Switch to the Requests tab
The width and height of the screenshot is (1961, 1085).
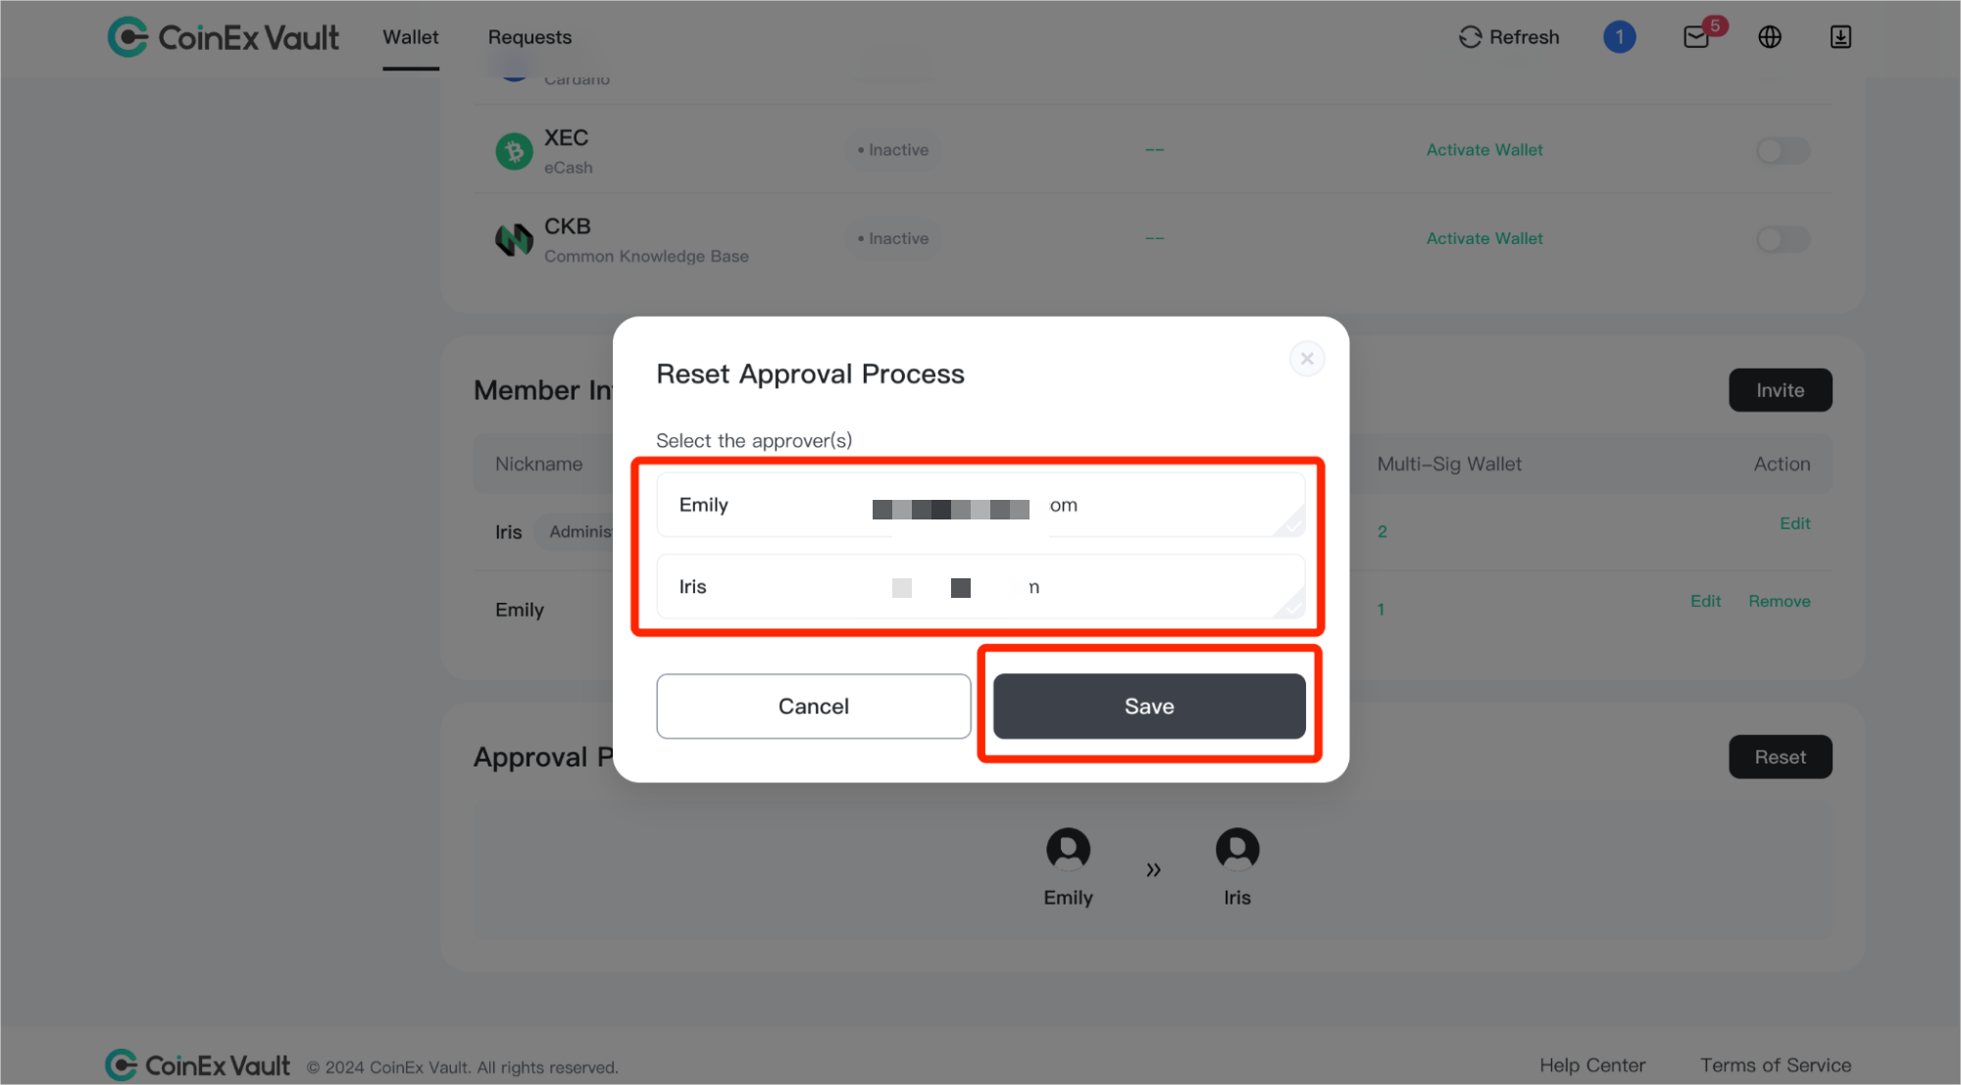click(x=529, y=37)
